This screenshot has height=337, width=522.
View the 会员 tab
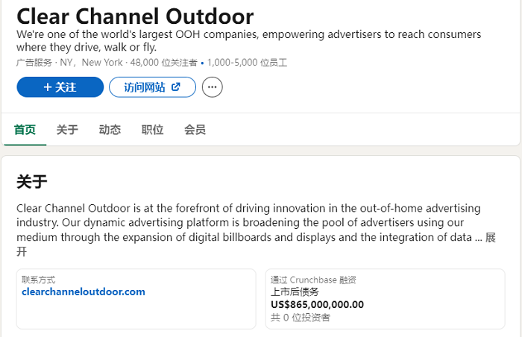point(195,130)
